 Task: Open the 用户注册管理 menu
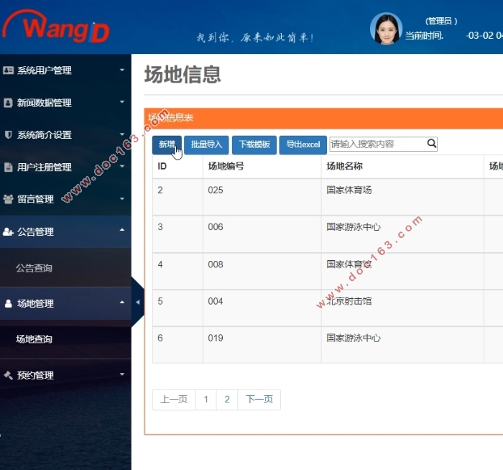[x=65, y=167]
